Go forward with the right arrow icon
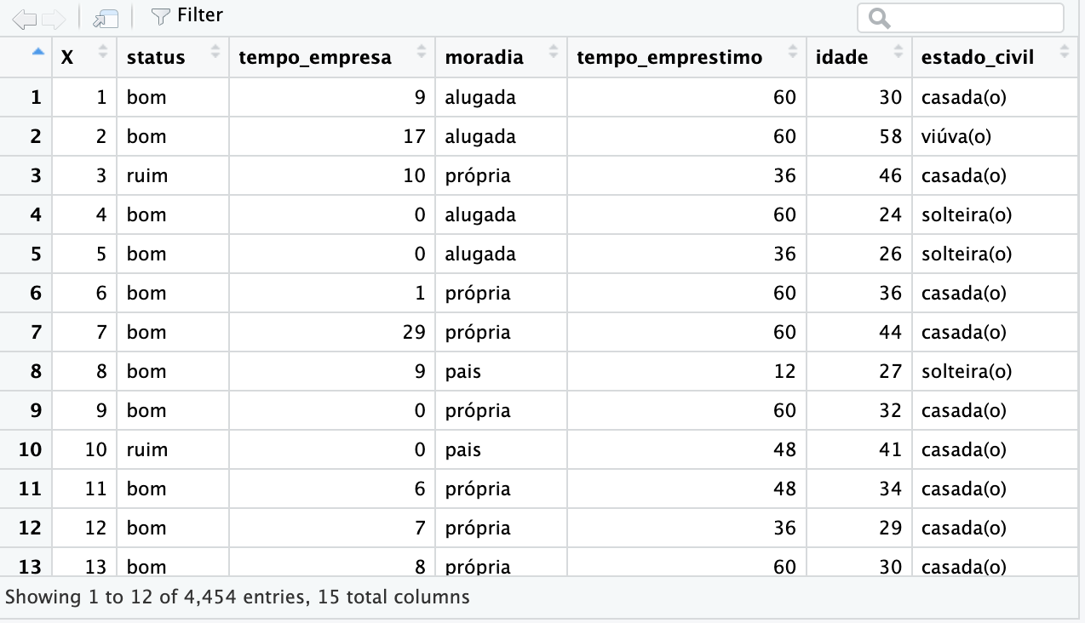Viewport: 1085px width, 623px height. [53, 18]
